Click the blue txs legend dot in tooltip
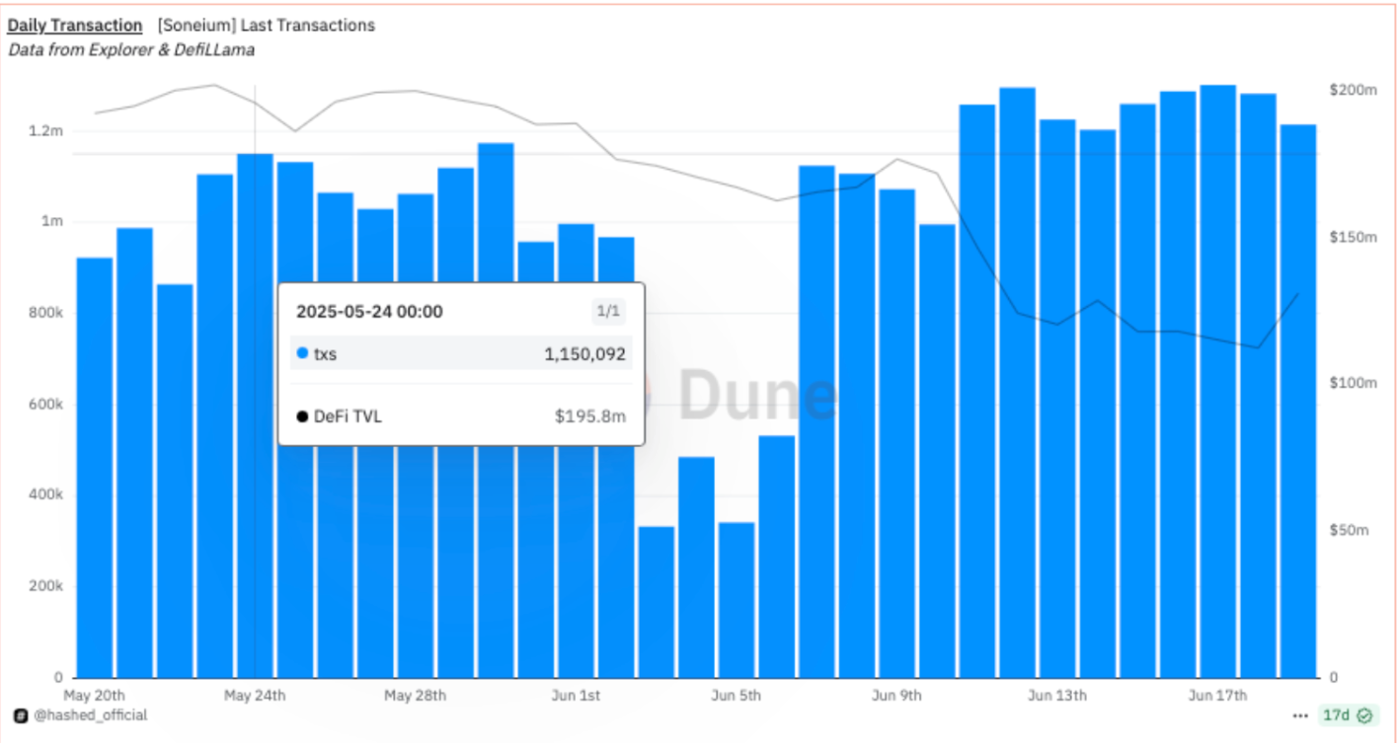The width and height of the screenshot is (1397, 749). point(302,353)
